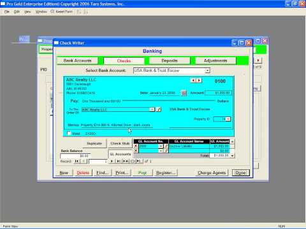Go to previous check using left arrow

(193, 80)
